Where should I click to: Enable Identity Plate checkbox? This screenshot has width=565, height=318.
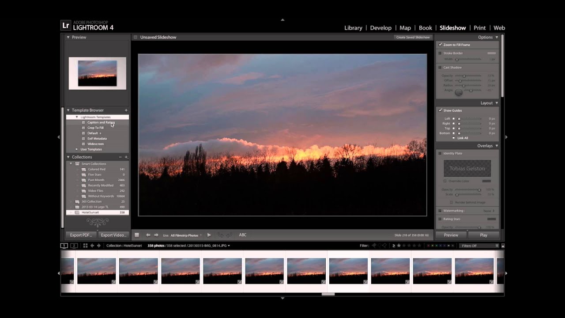pos(440,153)
